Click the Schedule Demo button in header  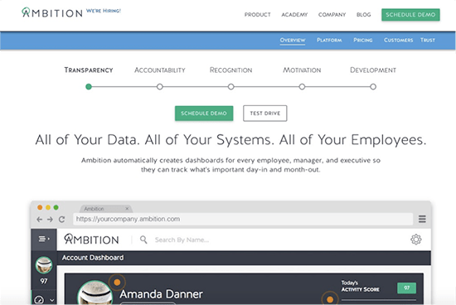(410, 15)
